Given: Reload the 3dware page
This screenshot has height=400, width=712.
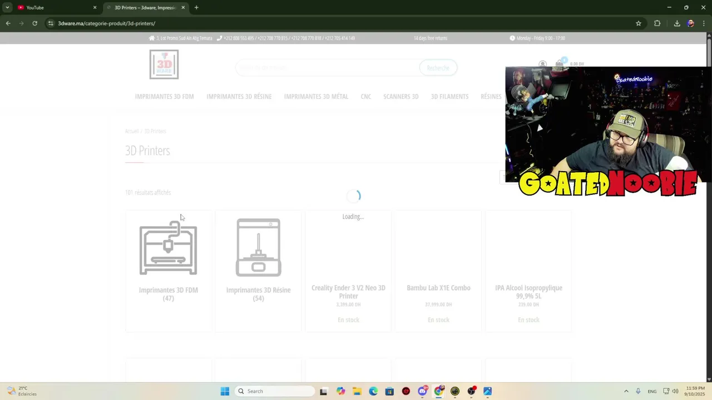Looking at the screenshot, I should click(34, 23).
